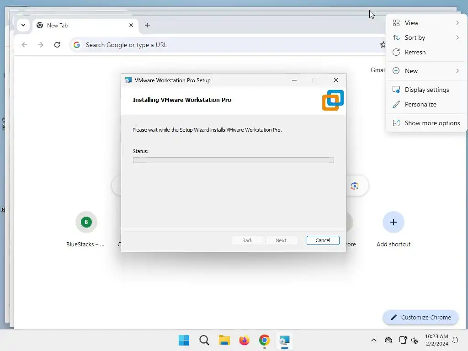Switch to Chrome via taskbar icon
468x351 pixels.
click(265, 340)
